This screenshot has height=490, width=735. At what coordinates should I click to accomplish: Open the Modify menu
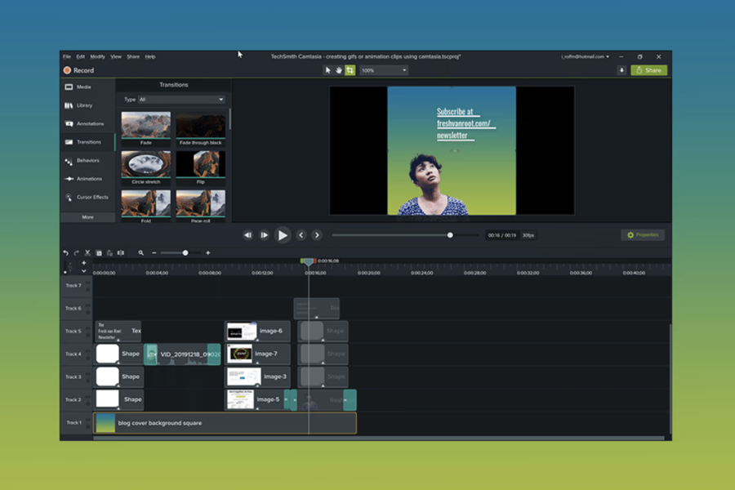pyautogui.click(x=97, y=56)
